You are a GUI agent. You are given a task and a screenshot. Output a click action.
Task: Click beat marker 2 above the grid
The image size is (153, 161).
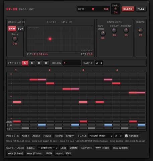[x=50, y=70]
